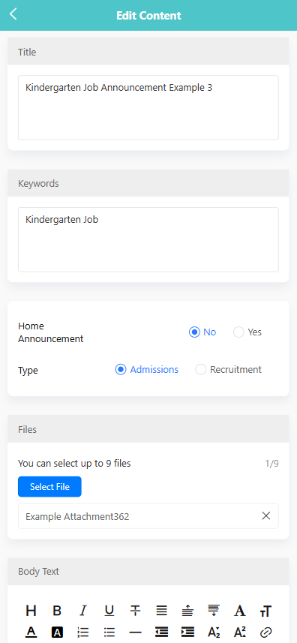Viewport: 297px width, 643px height.
Task: Apply strikethrough formatting in editor
Action: [x=135, y=611]
